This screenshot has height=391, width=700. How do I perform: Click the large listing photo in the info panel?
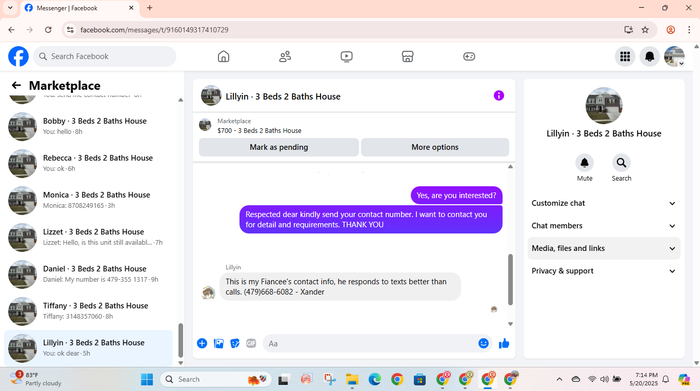click(x=604, y=106)
